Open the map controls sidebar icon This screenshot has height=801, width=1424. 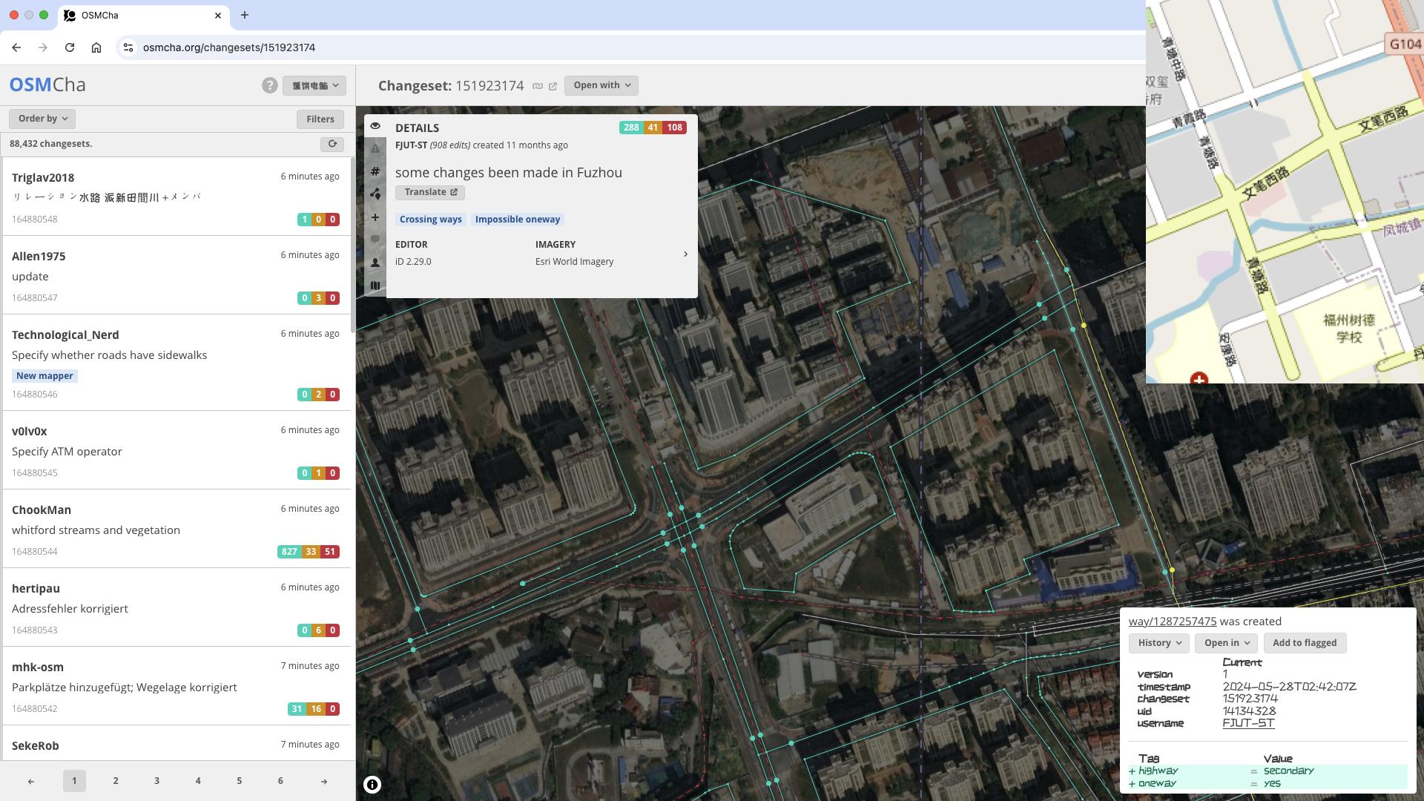pos(375,286)
